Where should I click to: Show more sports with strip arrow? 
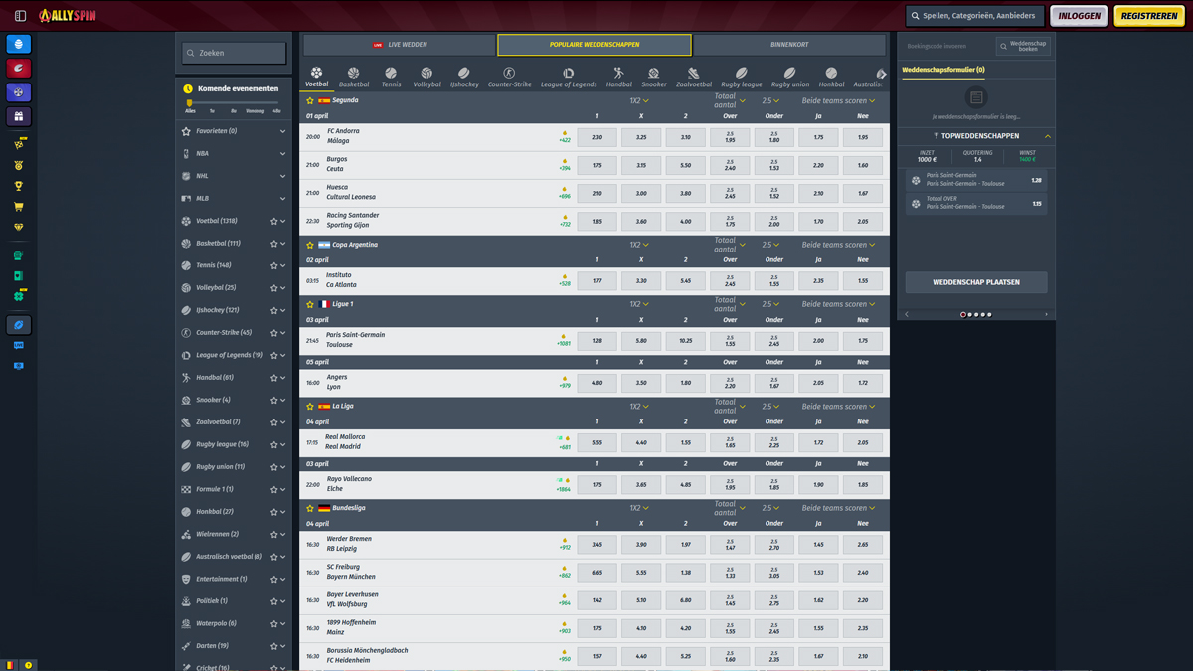pyautogui.click(x=881, y=75)
